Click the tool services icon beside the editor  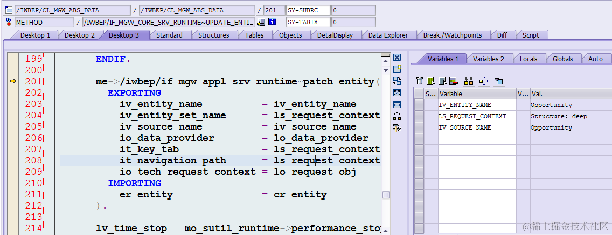click(398, 116)
